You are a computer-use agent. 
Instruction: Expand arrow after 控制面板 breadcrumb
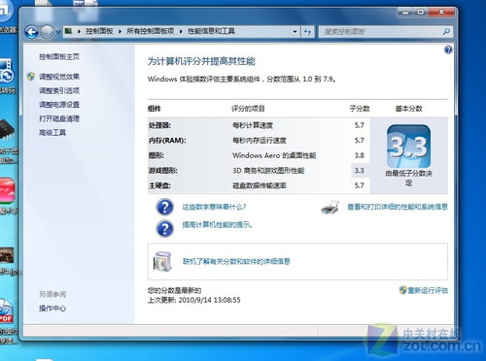point(120,31)
